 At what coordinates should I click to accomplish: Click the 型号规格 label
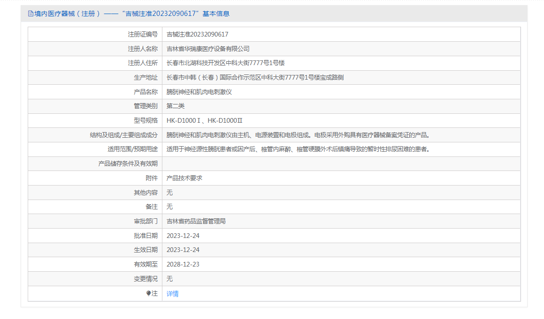[146, 120]
